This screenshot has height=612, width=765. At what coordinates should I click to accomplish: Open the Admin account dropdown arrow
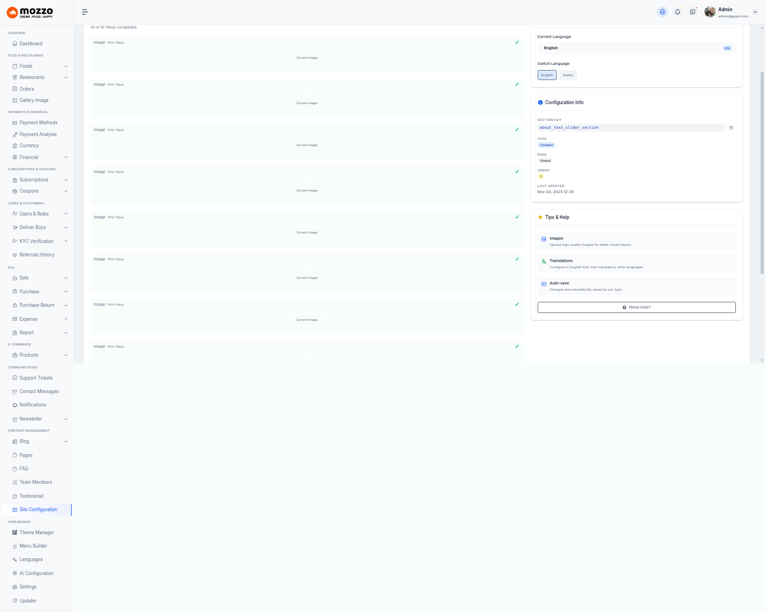pos(755,12)
